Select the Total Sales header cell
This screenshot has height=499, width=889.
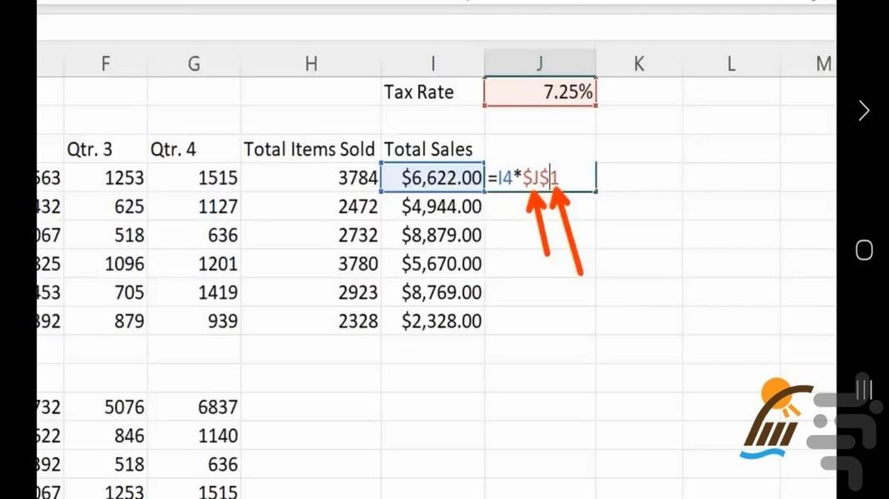[432, 150]
